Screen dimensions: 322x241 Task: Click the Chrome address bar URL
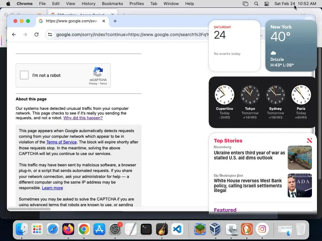(132, 35)
